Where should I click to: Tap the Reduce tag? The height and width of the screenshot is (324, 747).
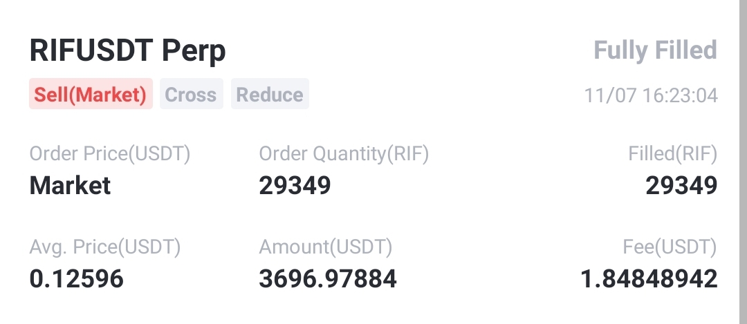coord(270,95)
